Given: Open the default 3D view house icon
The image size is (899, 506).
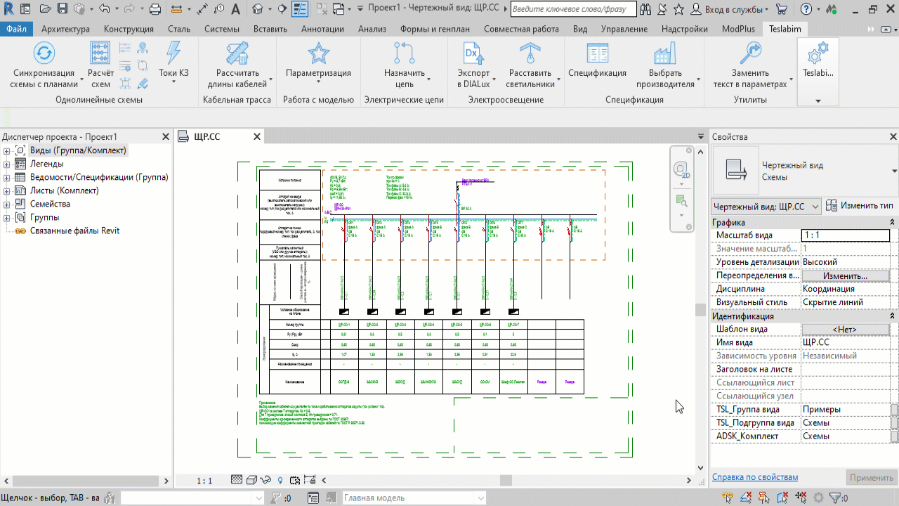Looking at the screenshot, I should point(258,9).
